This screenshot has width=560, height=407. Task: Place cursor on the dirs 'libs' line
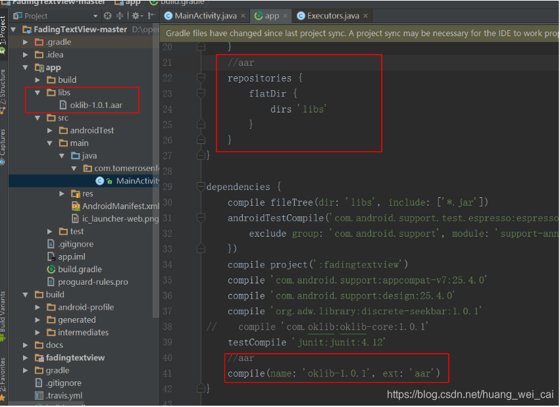coord(298,108)
